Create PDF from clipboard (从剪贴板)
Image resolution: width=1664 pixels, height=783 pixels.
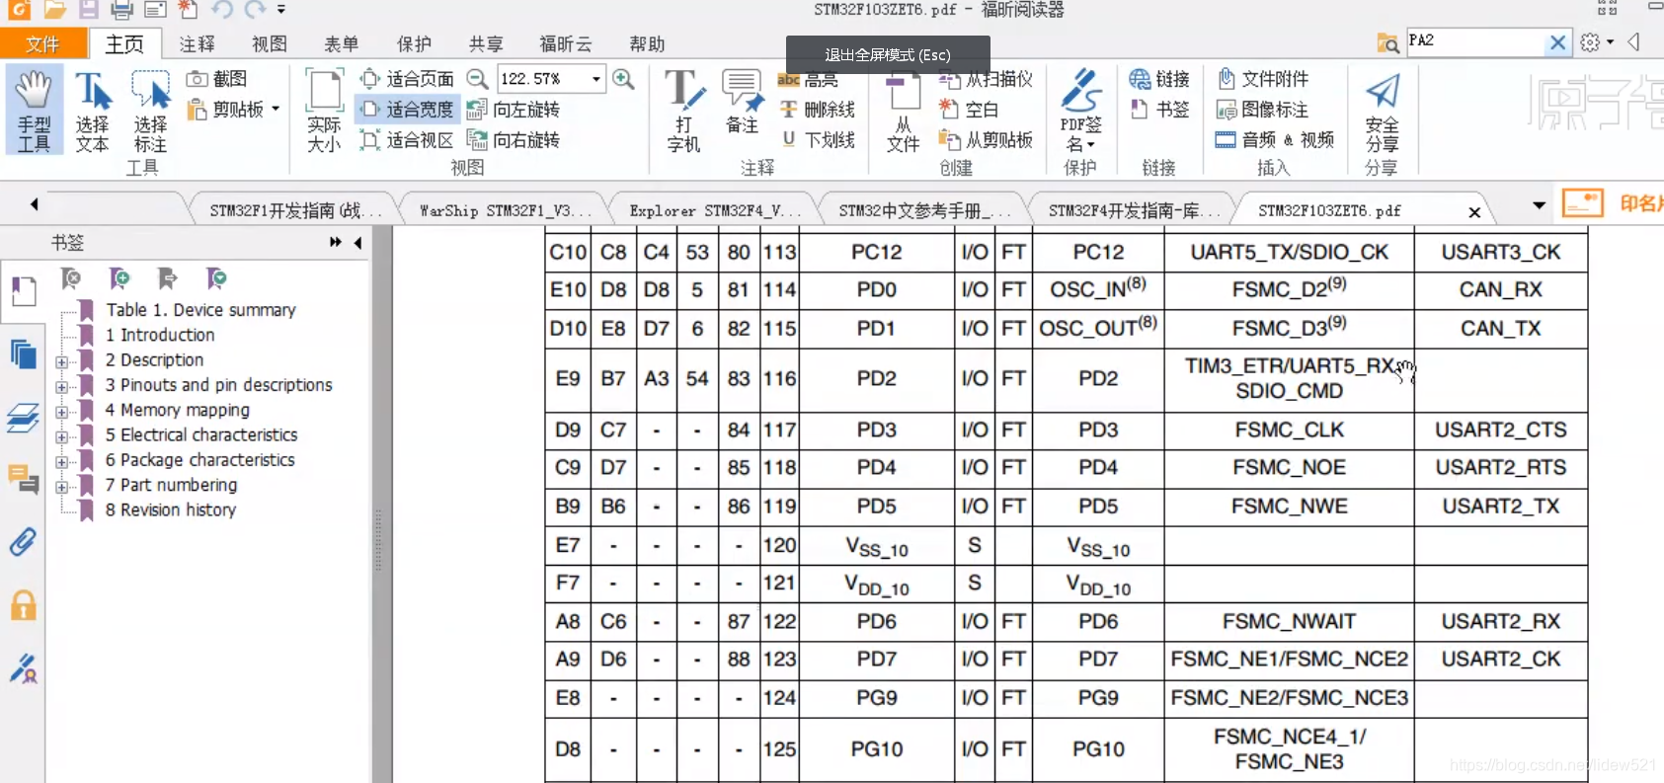point(986,140)
